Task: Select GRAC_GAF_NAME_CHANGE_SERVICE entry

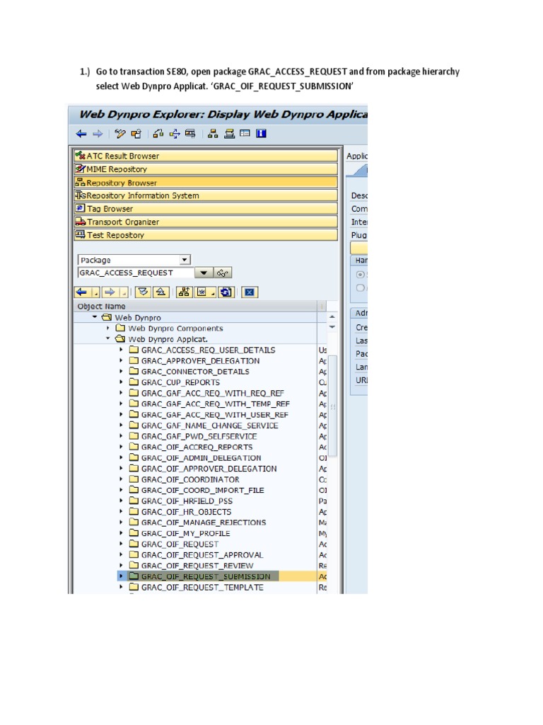Action: pyautogui.click(x=209, y=426)
